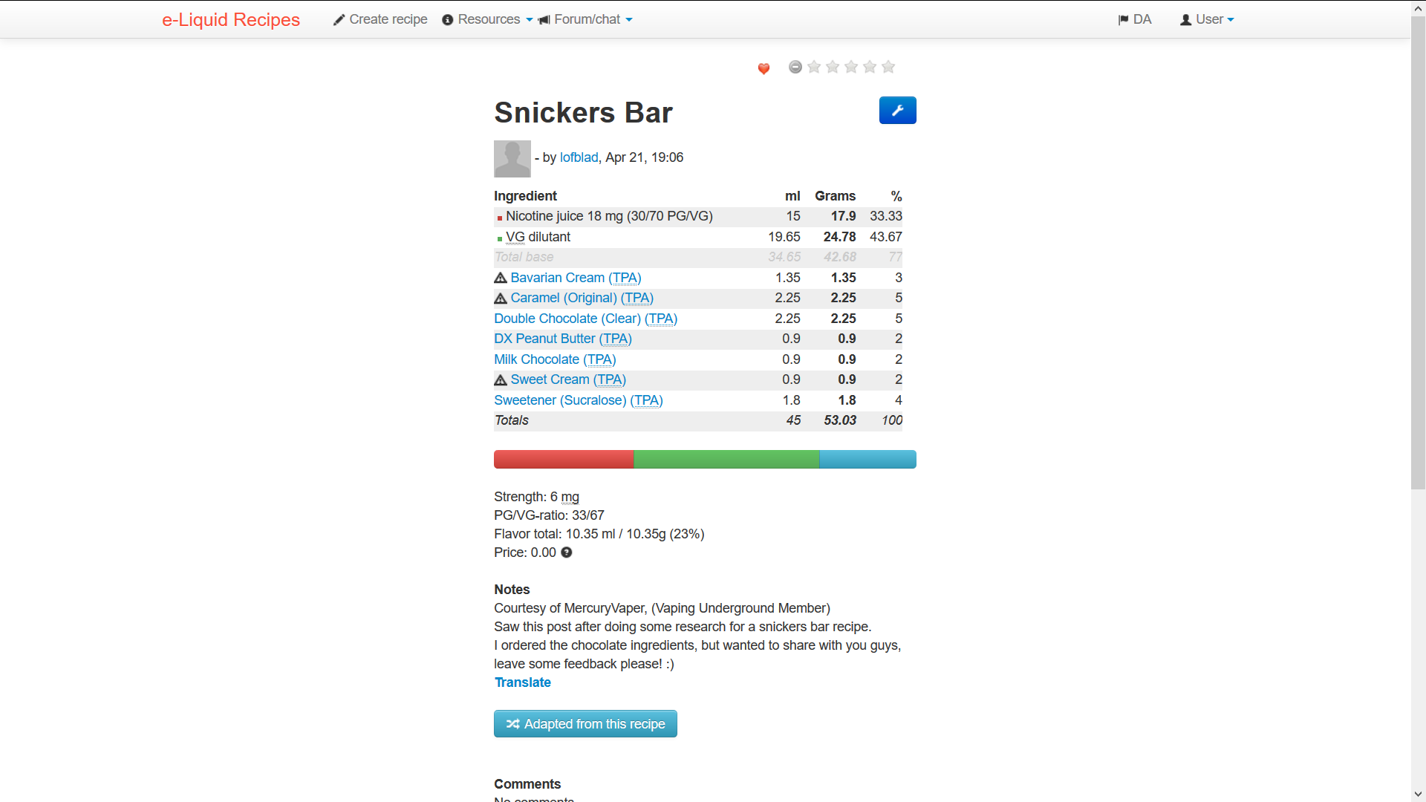The height and width of the screenshot is (802, 1426).
Task: Click the Adapted from this recipe button
Action: pos(585,724)
